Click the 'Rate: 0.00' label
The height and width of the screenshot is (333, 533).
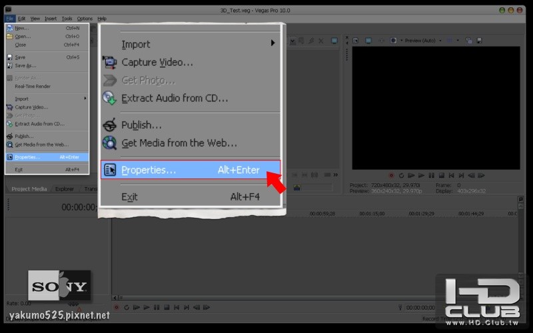coord(19,303)
